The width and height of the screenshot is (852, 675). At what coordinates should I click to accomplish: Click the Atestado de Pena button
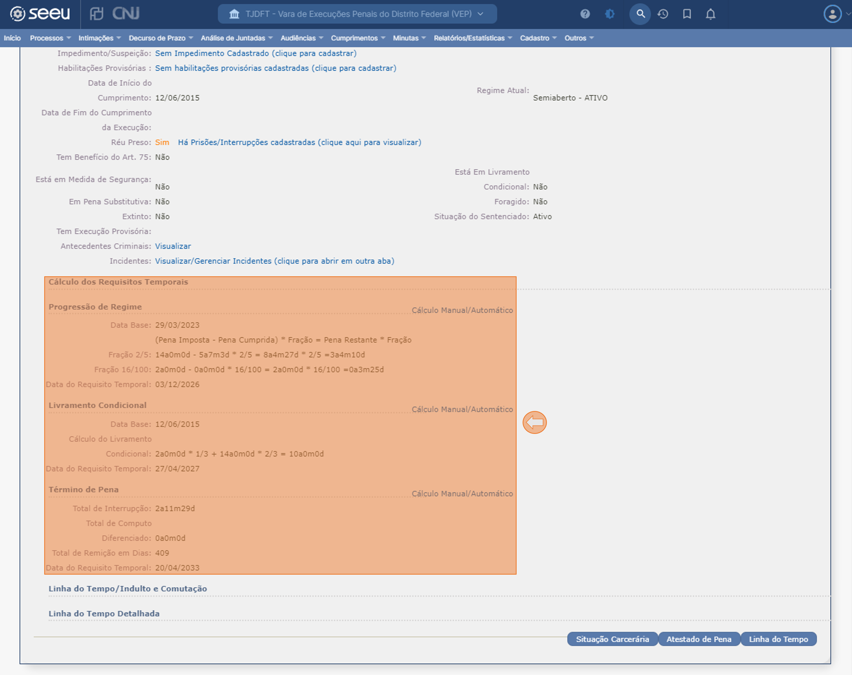698,639
